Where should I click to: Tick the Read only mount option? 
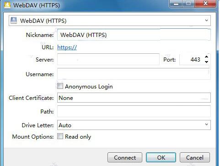[x=60, y=136]
